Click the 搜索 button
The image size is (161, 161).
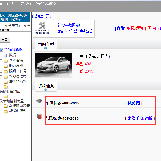click(x=5, y=40)
